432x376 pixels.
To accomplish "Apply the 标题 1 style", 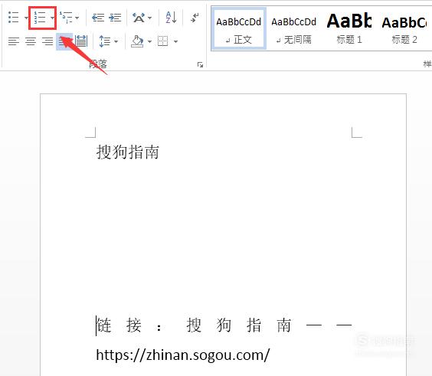I will point(349,29).
